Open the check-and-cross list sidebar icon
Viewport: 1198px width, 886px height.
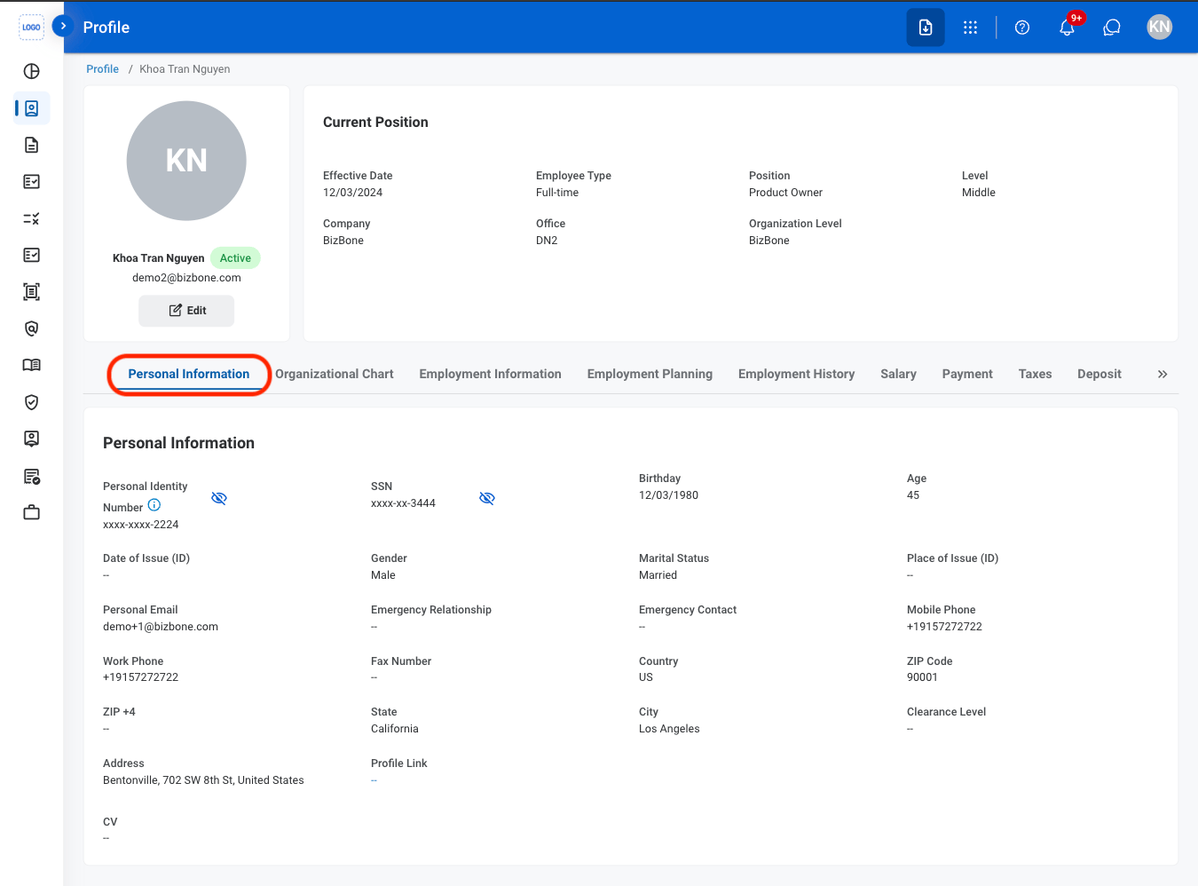click(x=32, y=218)
